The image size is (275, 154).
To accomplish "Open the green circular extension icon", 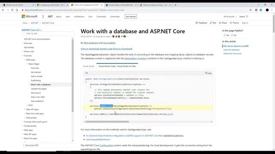I will click(x=261, y=10).
